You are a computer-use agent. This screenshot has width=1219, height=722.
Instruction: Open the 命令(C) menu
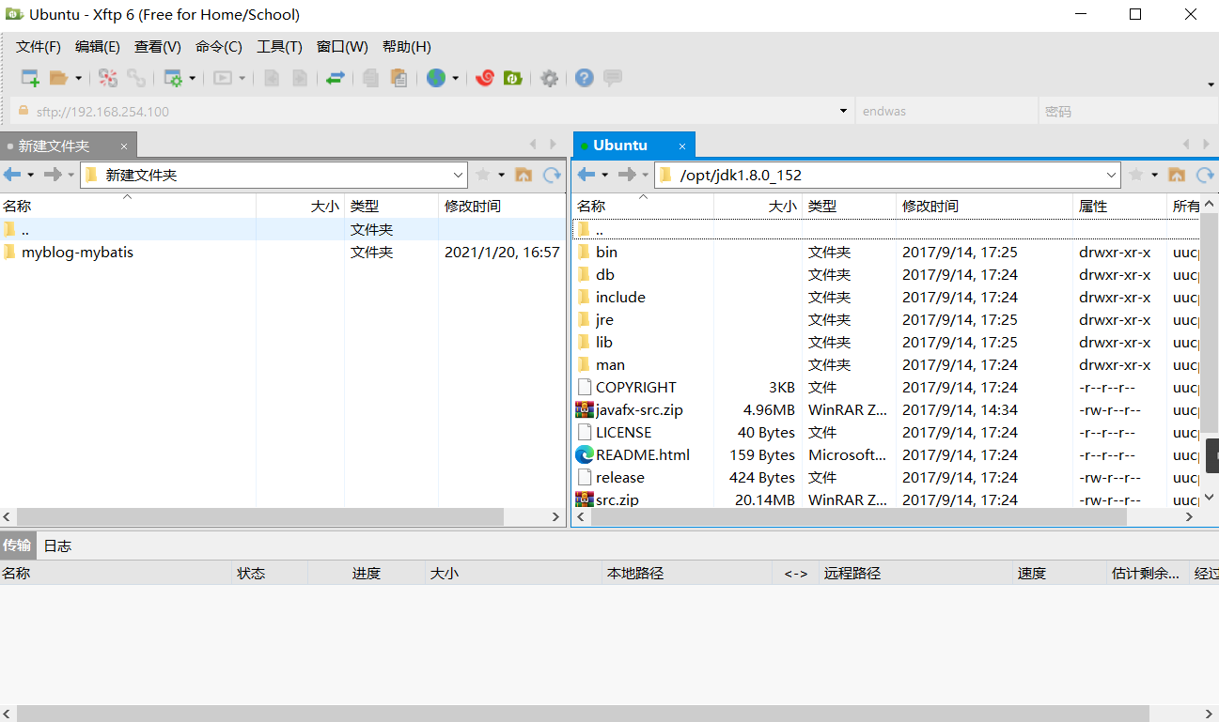[219, 47]
